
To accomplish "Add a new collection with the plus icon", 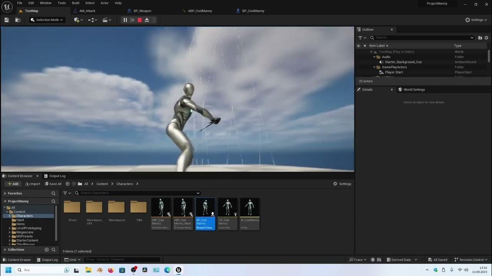I will coord(47,250).
